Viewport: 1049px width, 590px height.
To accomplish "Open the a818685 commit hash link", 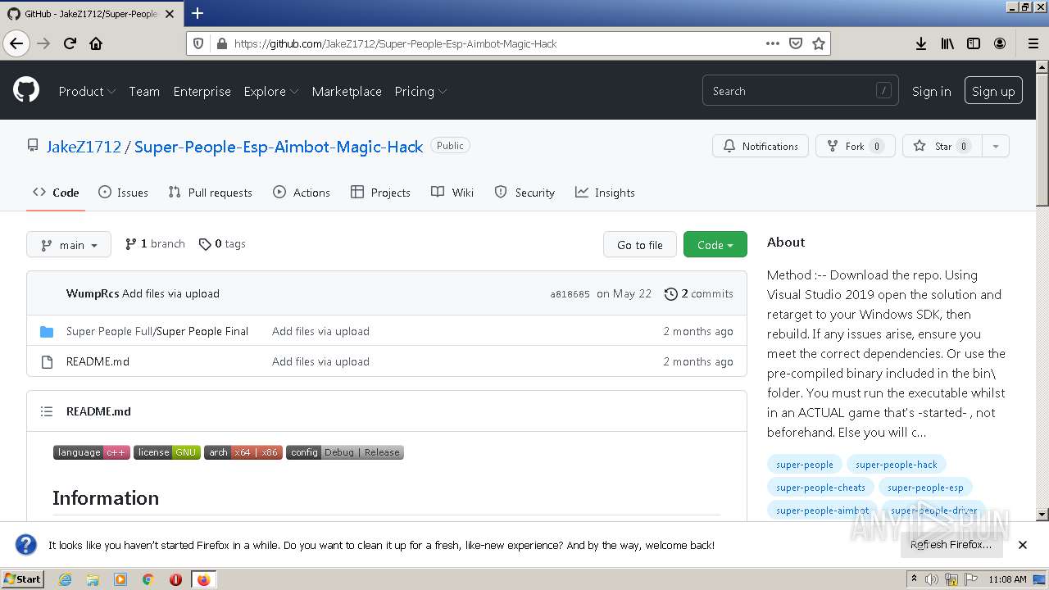I will 570,293.
